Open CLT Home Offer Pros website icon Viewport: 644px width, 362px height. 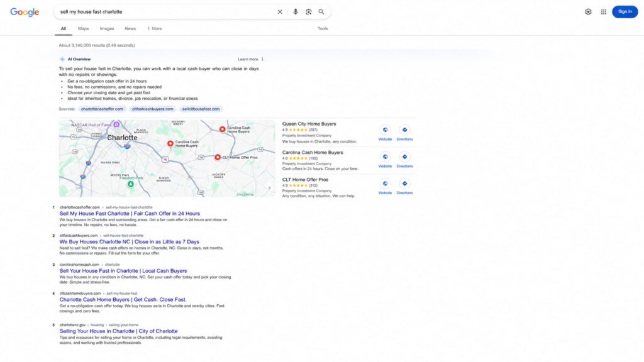[x=385, y=184]
